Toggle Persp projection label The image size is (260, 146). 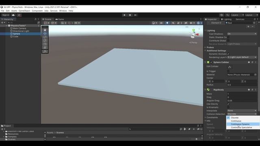[x=193, y=43]
